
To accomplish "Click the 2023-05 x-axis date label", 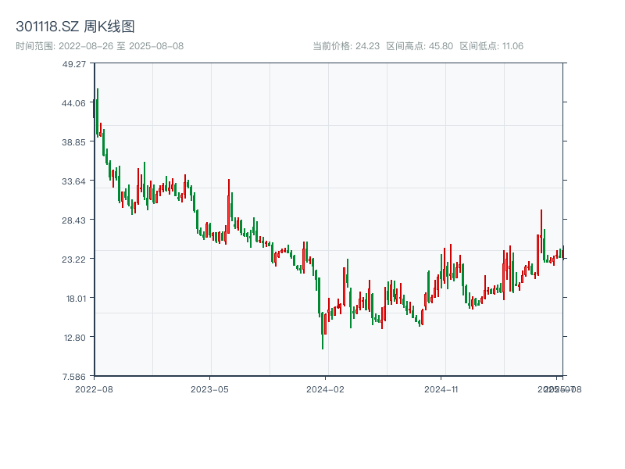I will tap(210, 388).
